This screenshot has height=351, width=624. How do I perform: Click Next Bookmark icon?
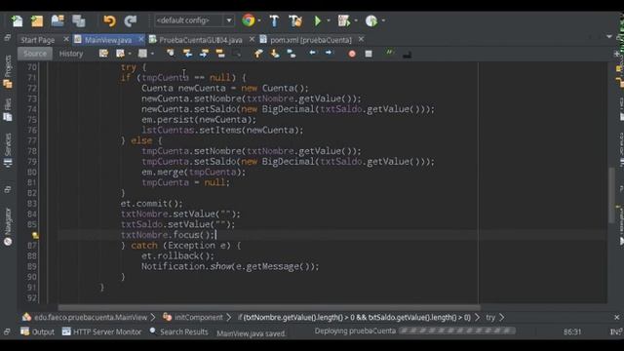tap(275, 54)
